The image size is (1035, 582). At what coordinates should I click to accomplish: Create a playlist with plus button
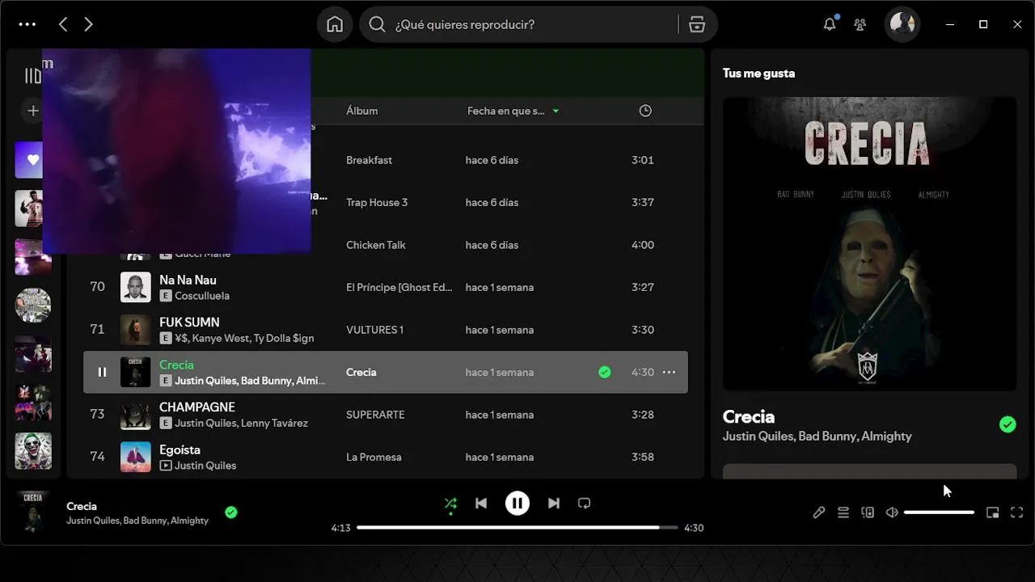tap(33, 111)
